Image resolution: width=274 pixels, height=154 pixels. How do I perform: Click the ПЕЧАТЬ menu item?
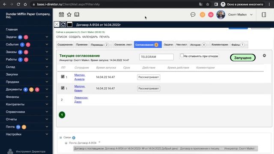(x=104, y=37)
